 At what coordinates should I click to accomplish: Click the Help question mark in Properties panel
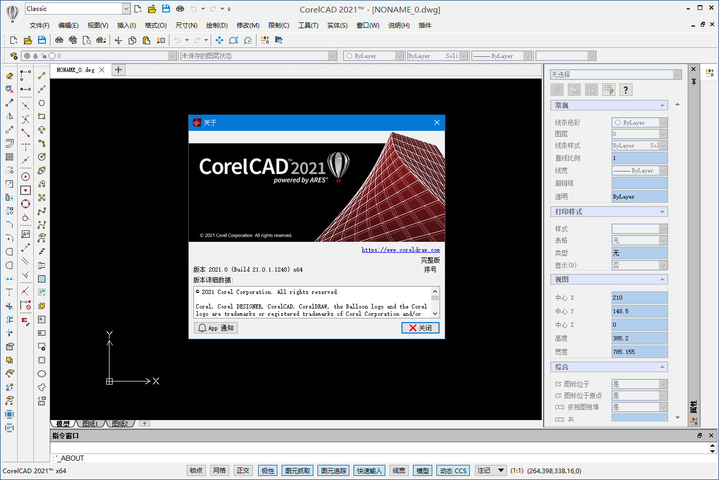[626, 90]
